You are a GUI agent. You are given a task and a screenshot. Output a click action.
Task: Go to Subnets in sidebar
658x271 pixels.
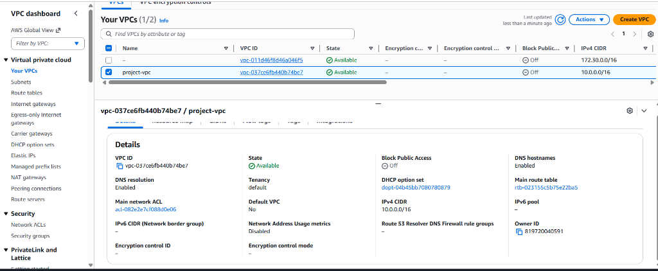point(21,82)
